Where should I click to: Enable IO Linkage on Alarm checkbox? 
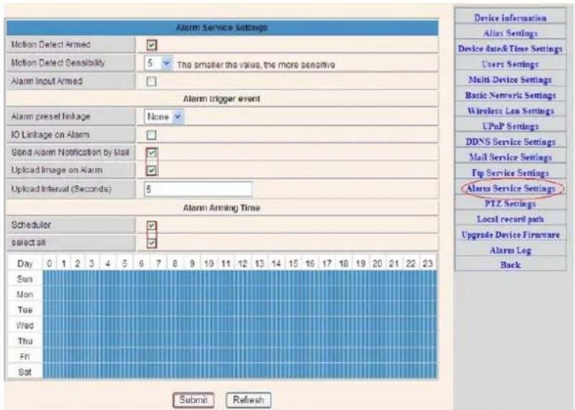coord(152,135)
